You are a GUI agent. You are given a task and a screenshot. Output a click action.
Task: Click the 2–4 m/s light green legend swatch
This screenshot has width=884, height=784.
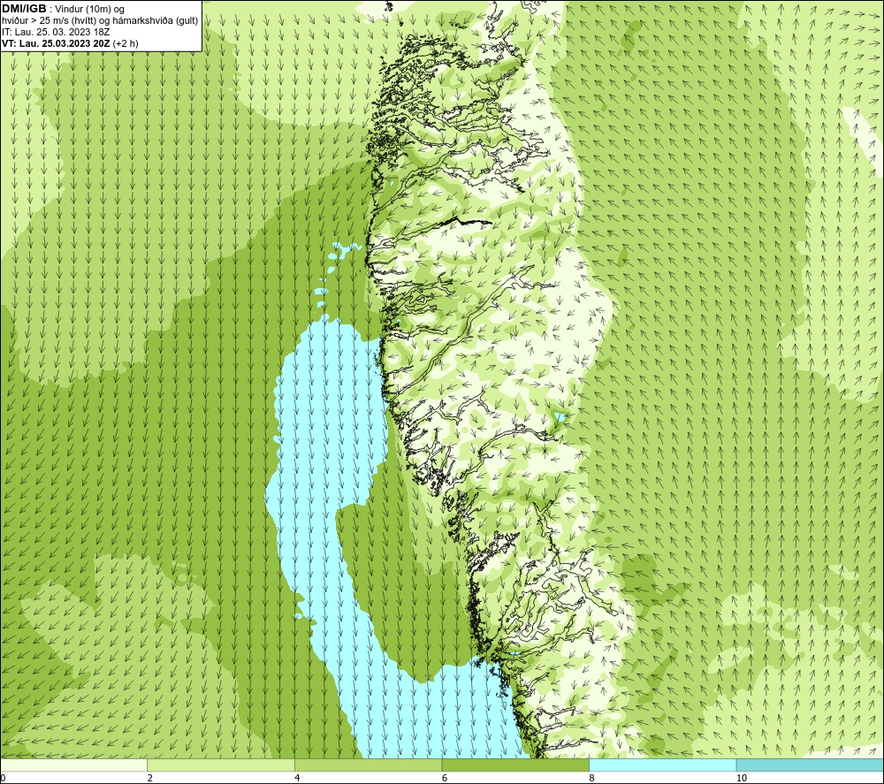coord(221,765)
